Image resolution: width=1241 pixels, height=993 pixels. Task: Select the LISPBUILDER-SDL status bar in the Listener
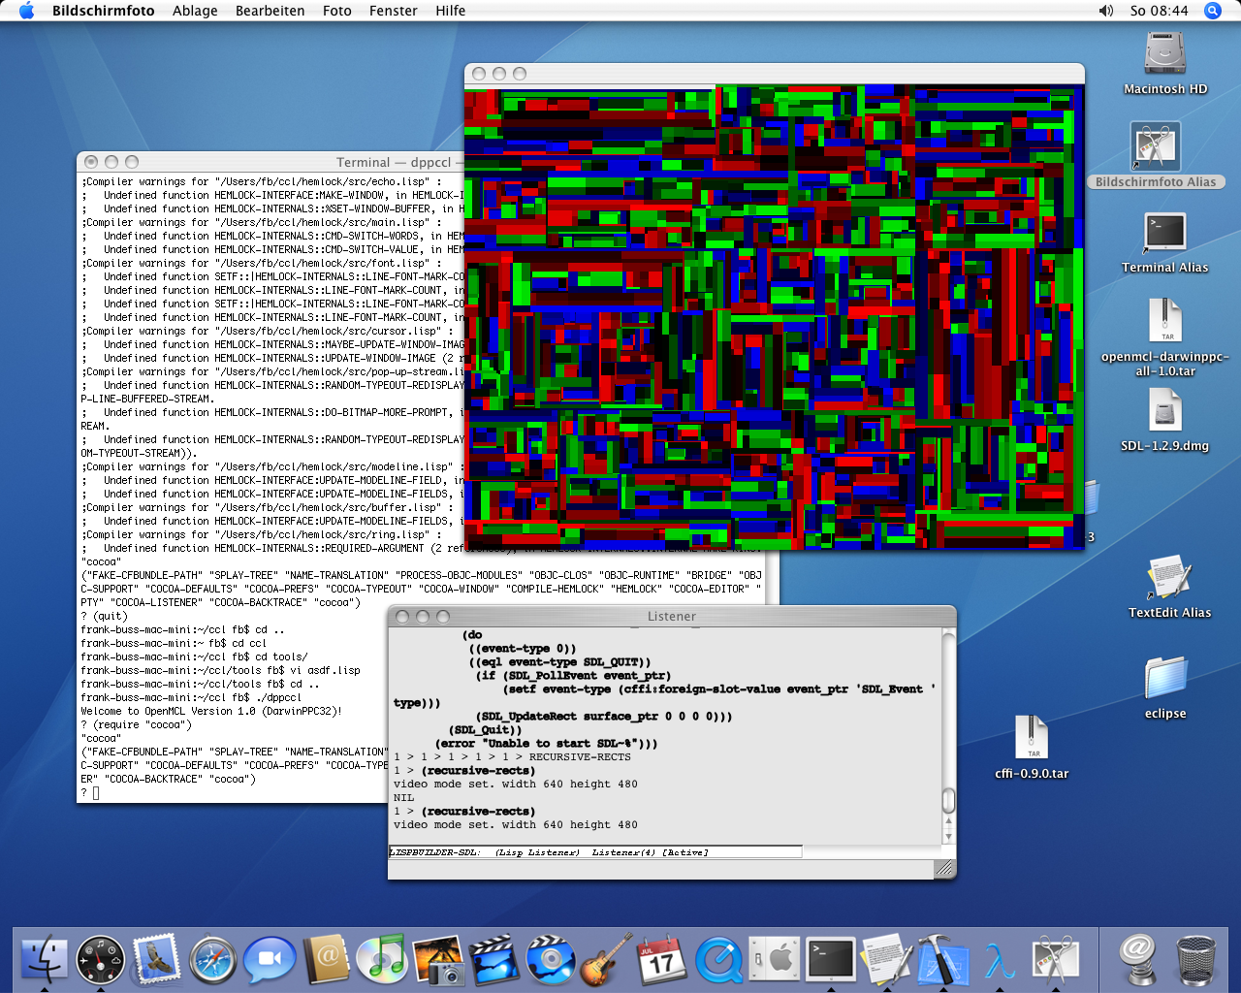pos(594,851)
